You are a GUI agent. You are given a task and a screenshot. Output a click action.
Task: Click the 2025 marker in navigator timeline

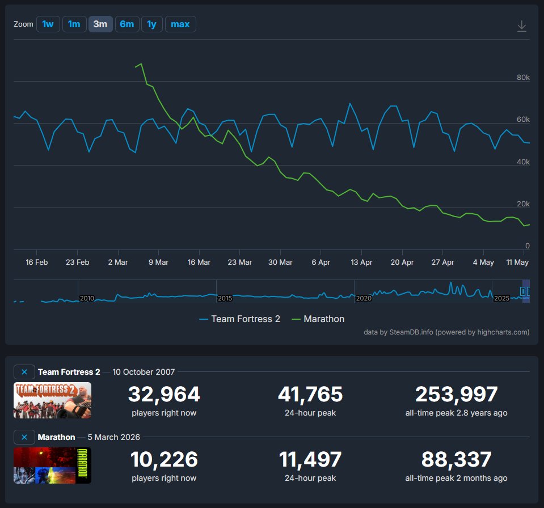[x=501, y=298]
